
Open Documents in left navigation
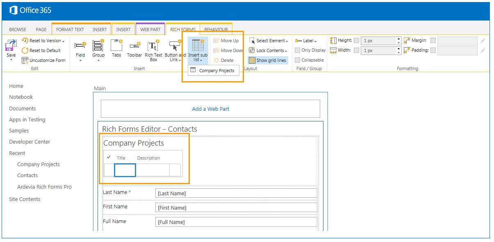pos(23,108)
